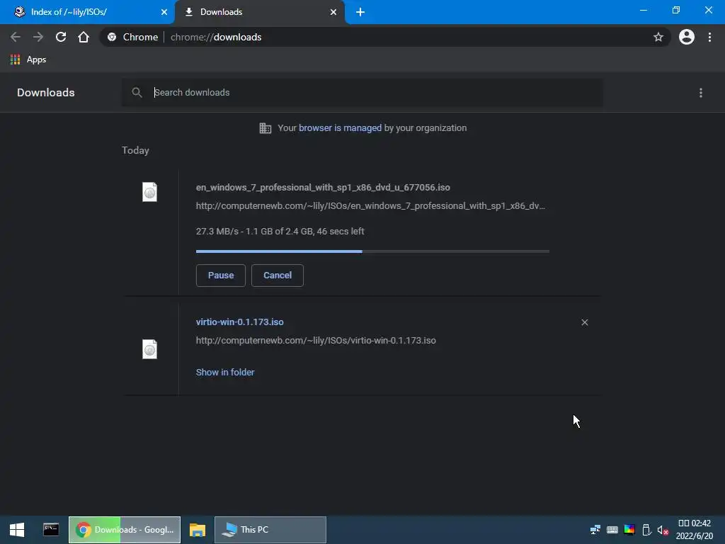Click the Today date heading
This screenshot has height=544, width=725.
135,150
